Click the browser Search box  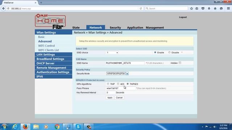point(166,9)
